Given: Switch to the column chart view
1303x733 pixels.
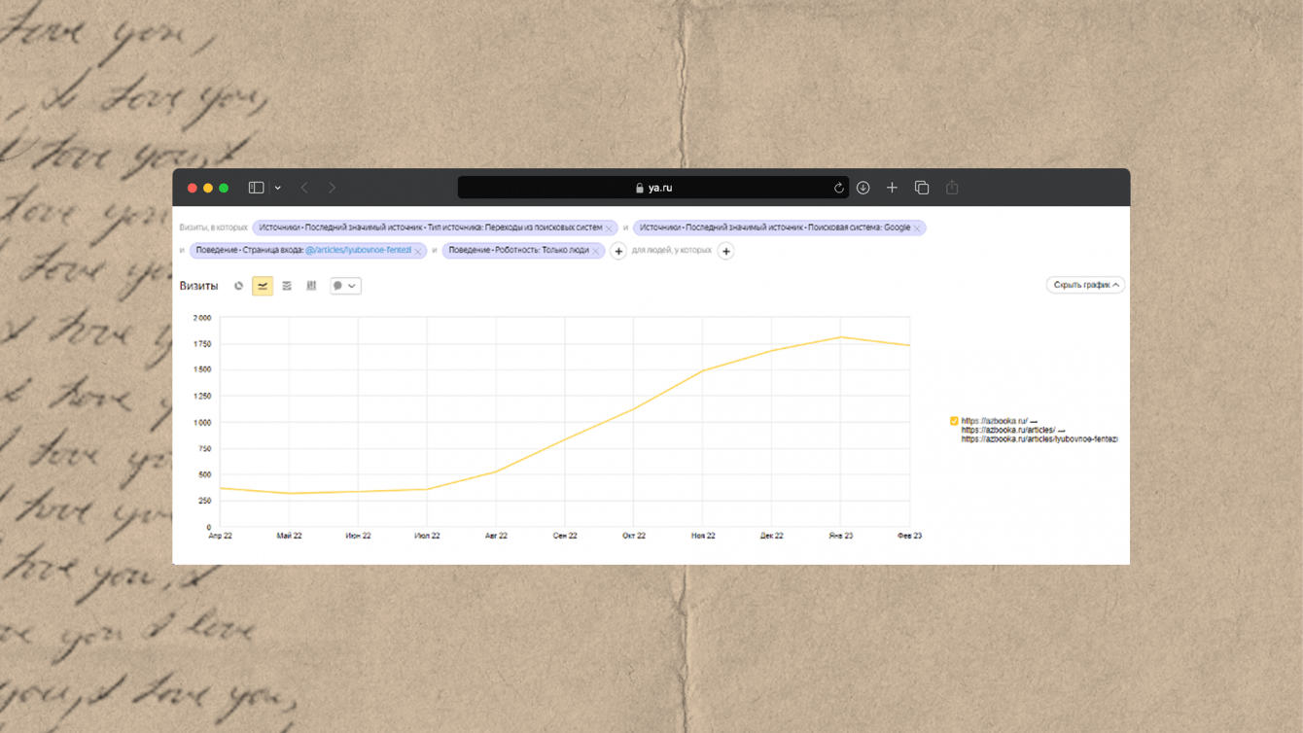Looking at the screenshot, I should tap(311, 286).
